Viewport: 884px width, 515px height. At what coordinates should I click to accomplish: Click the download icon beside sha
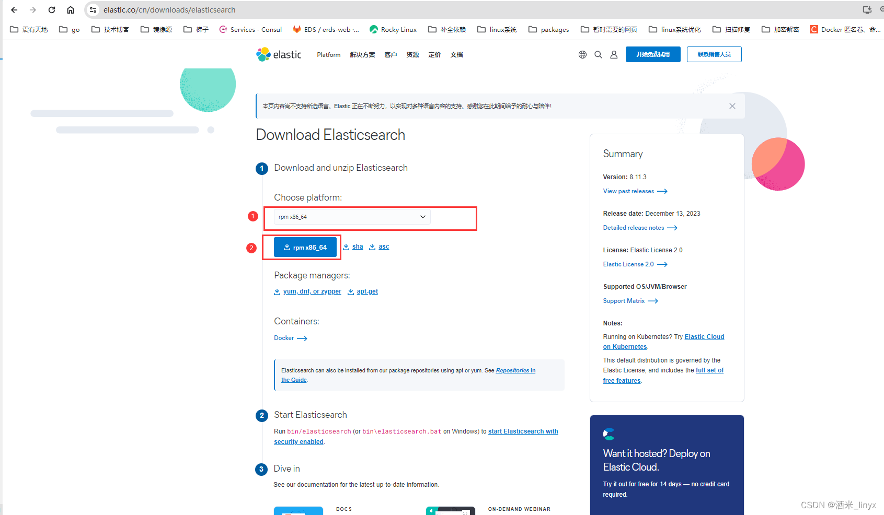(346, 246)
